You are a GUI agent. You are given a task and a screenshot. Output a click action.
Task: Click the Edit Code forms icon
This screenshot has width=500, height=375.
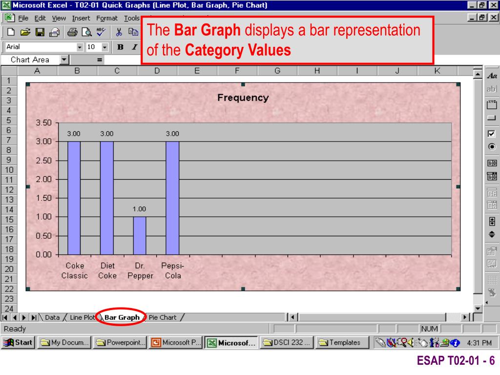[x=492, y=264]
